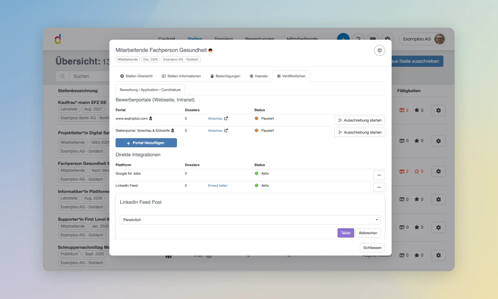Image resolution: width=498 pixels, height=299 pixels.
Task: Click the Aug. 2027 tag in the background list
Action: pyautogui.click(x=93, y=109)
